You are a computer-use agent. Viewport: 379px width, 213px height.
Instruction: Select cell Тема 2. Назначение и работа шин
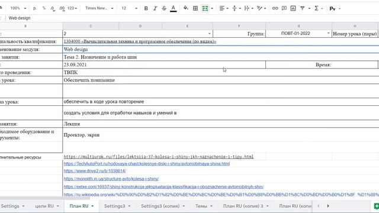click(221, 57)
